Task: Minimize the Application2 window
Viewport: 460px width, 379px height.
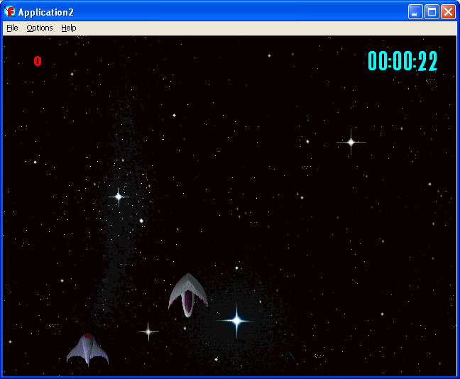Action: click(x=415, y=11)
